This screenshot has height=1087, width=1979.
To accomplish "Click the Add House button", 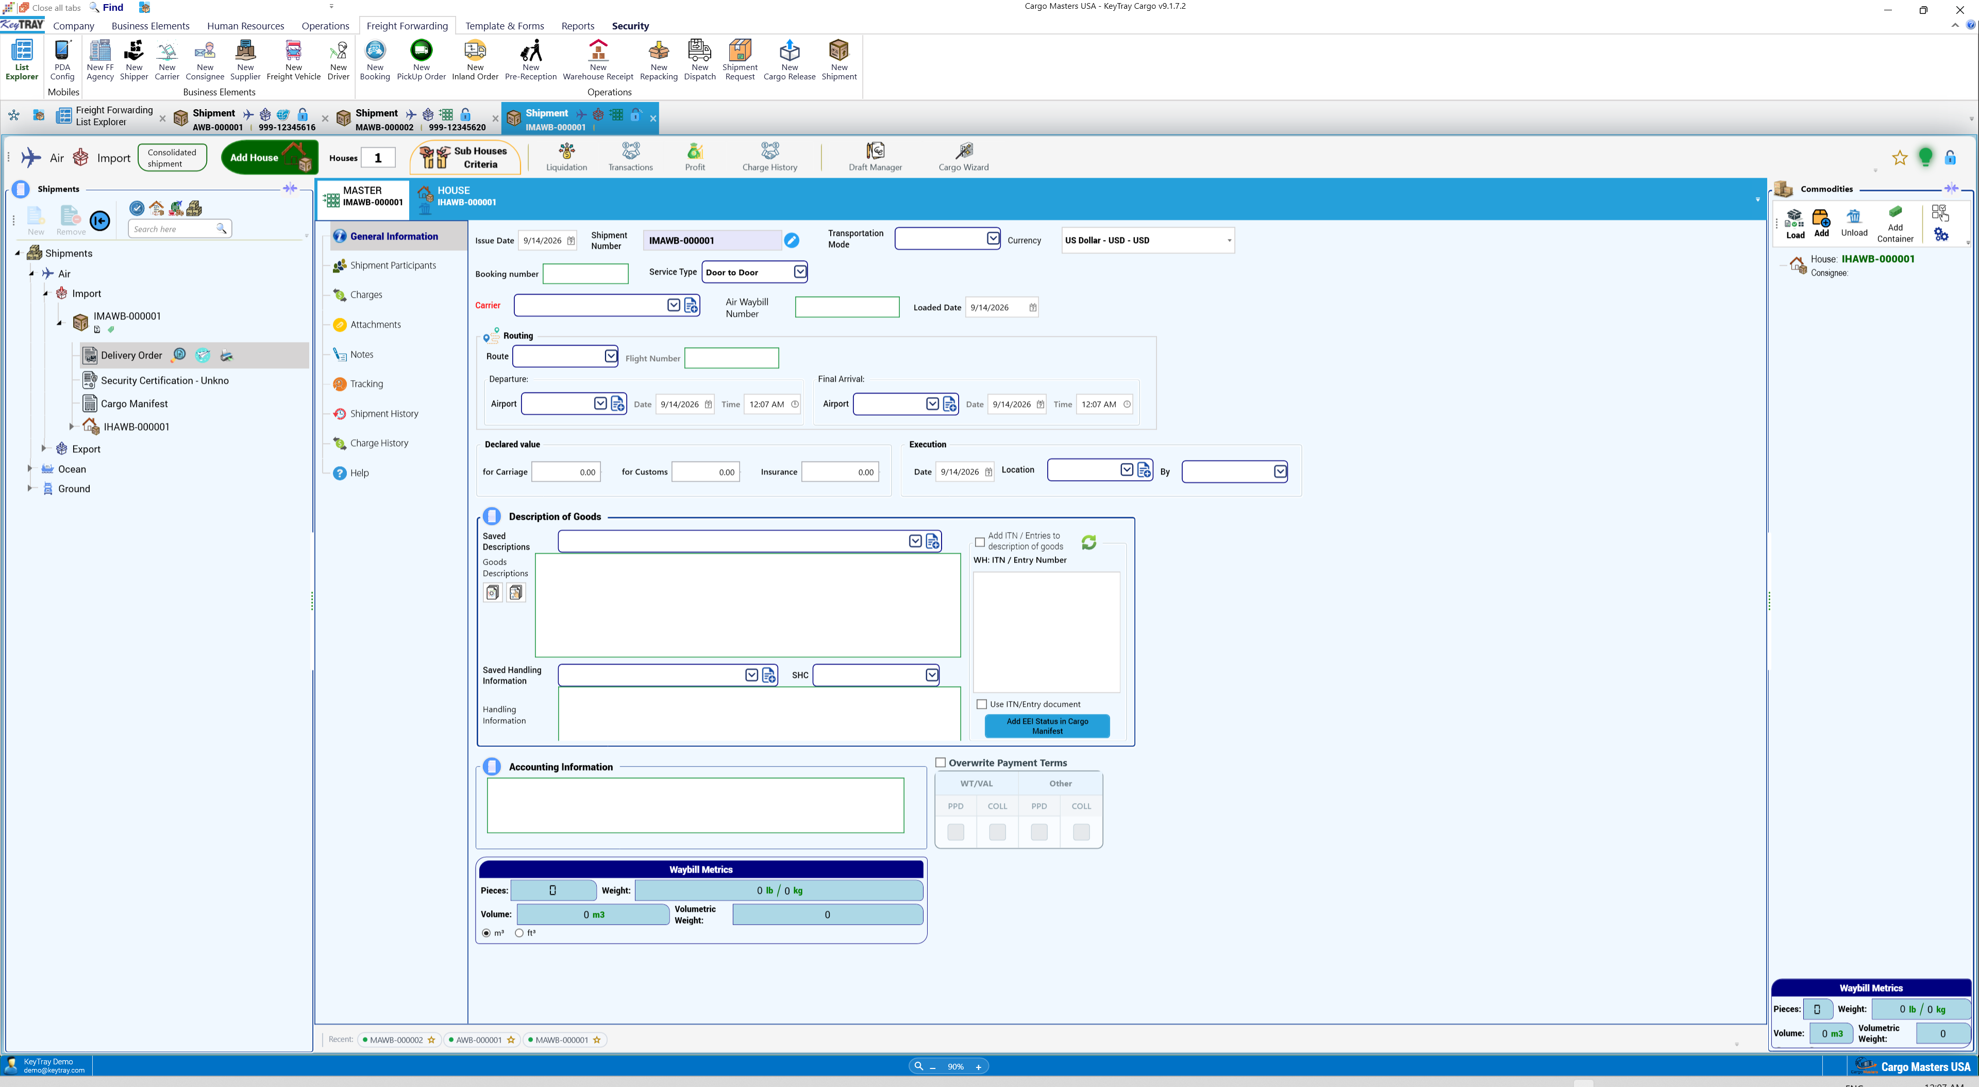I will [269, 158].
